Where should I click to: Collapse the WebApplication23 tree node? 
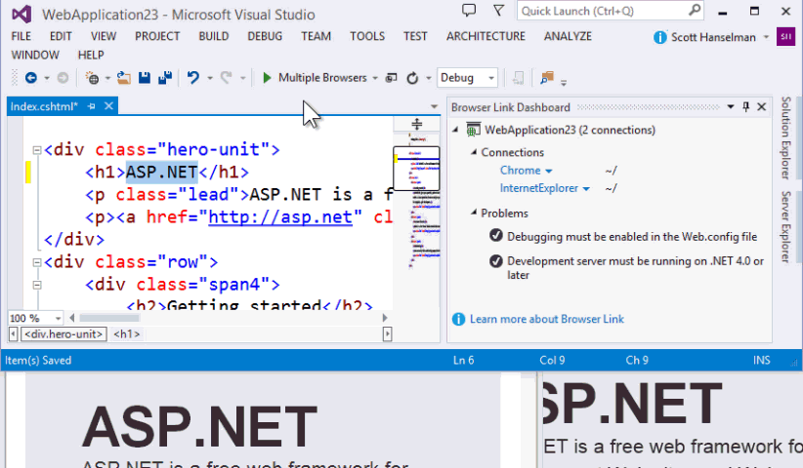pyautogui.click(x=455, y=131)
